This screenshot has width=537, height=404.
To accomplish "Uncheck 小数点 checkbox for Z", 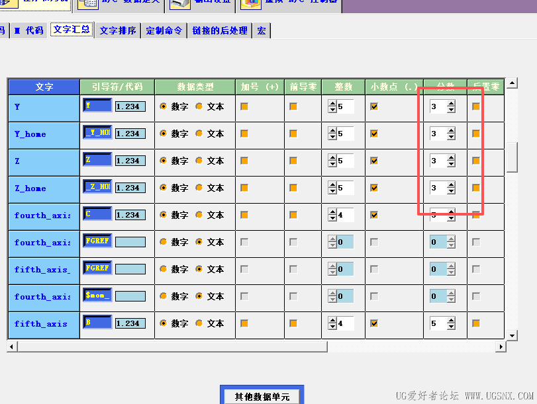I will (x=374, y=161).
